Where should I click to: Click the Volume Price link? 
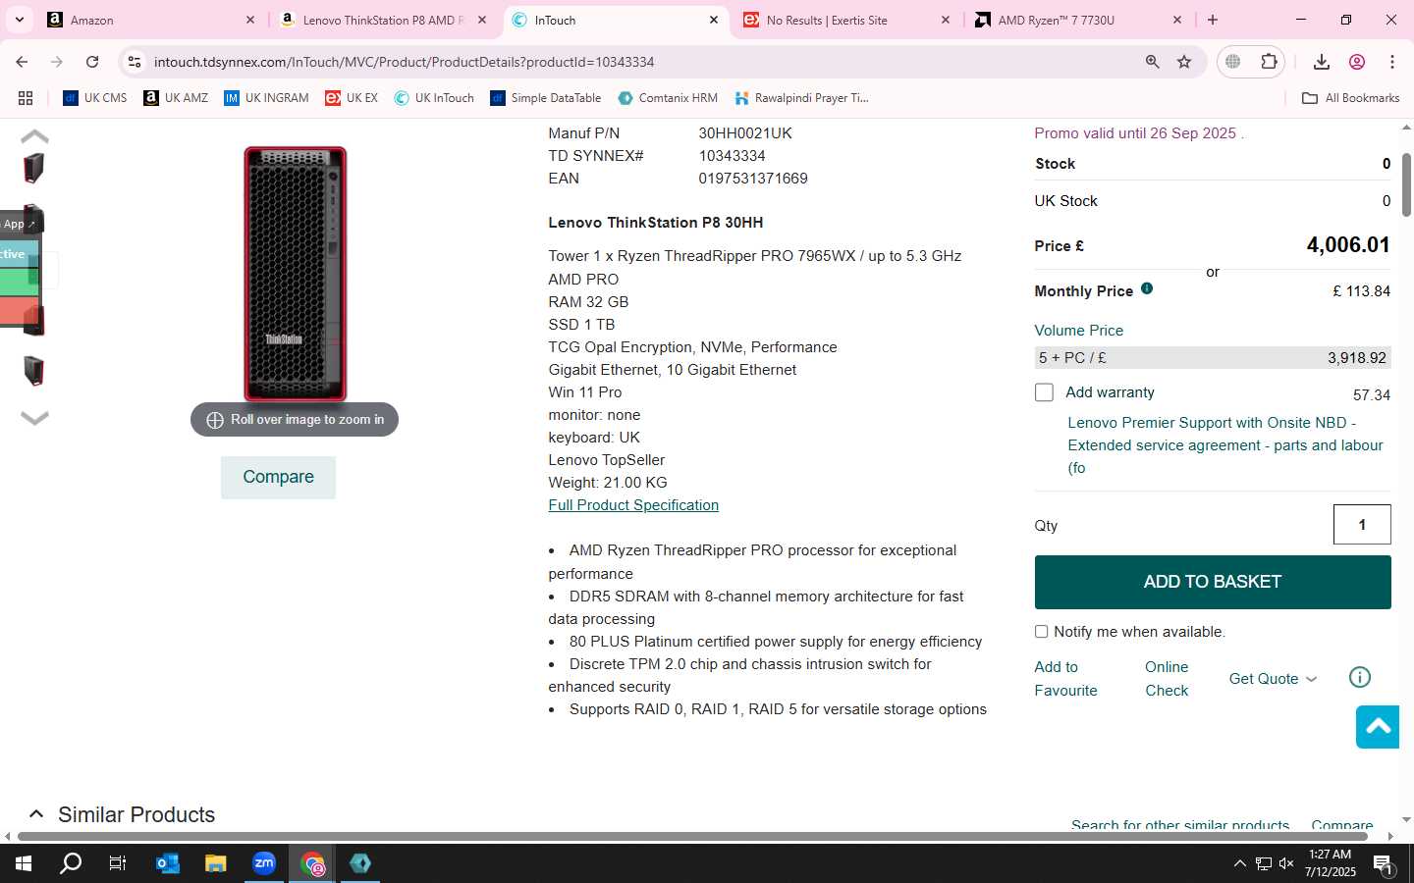tap(1078, 331)
